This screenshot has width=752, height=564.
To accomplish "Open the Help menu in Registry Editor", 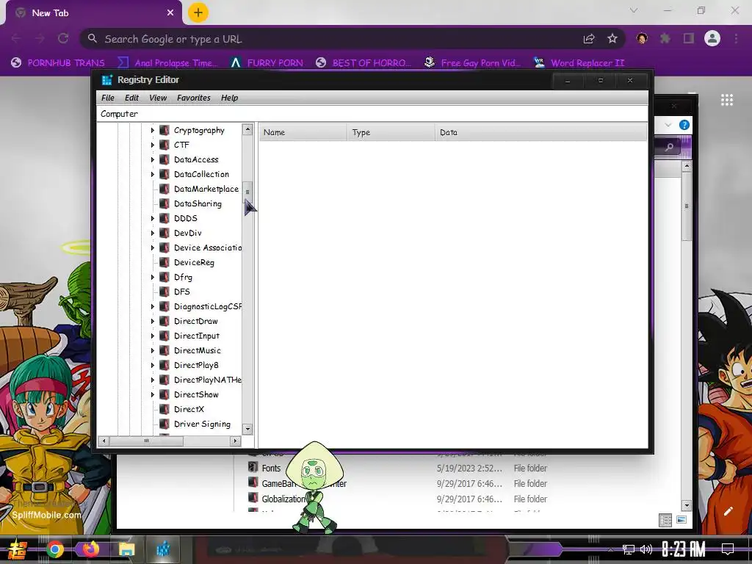I will coord(230,98).
